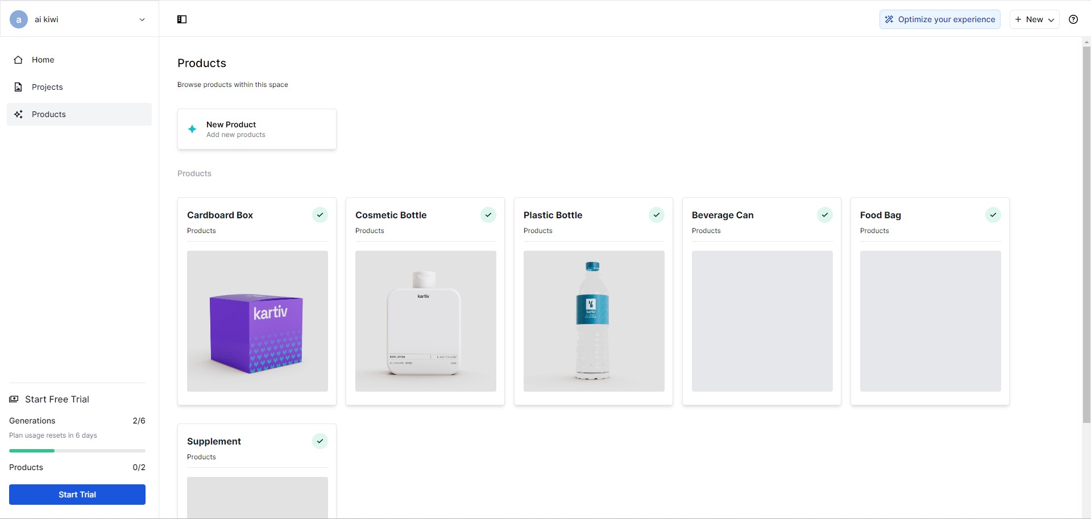Viewport: 1091px width, 519px height.
Task: Open the help question mark icon
Action: 1073,19
